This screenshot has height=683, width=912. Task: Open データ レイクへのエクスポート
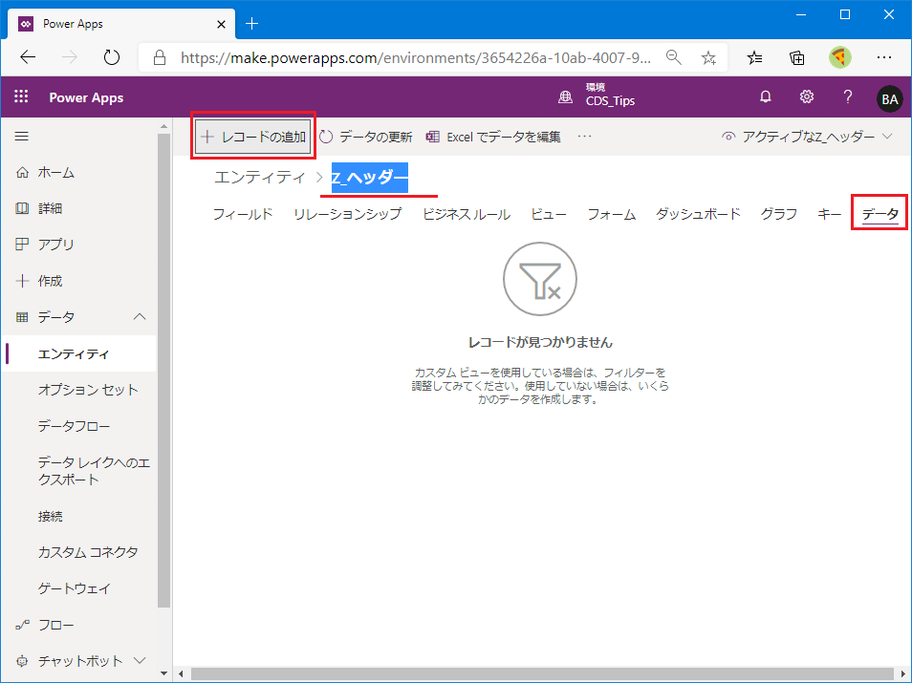[x=94, y=471]
